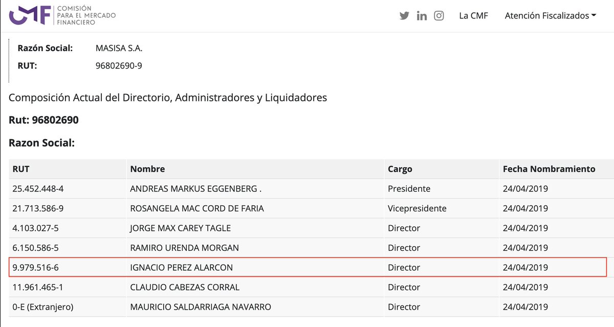
Task: Open the CMF Instagram icon
Action: coord(439,15)
